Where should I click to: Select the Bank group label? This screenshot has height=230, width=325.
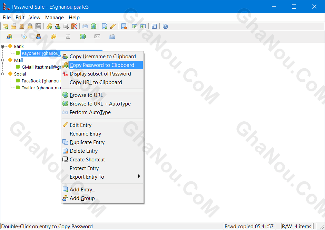pyautogui.click(x=19, y=47)
